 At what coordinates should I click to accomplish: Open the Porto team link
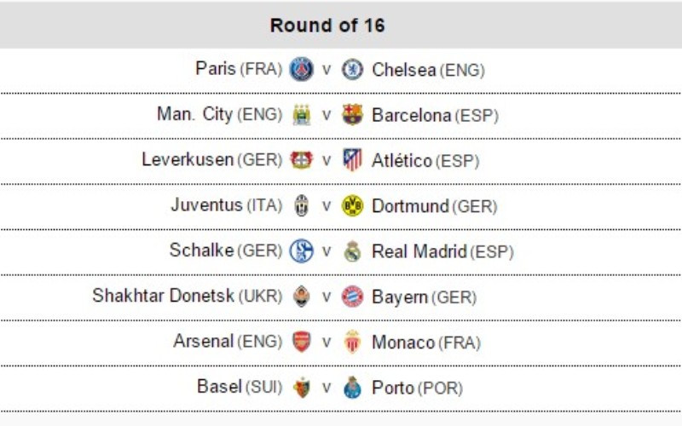tap(394, 388)
